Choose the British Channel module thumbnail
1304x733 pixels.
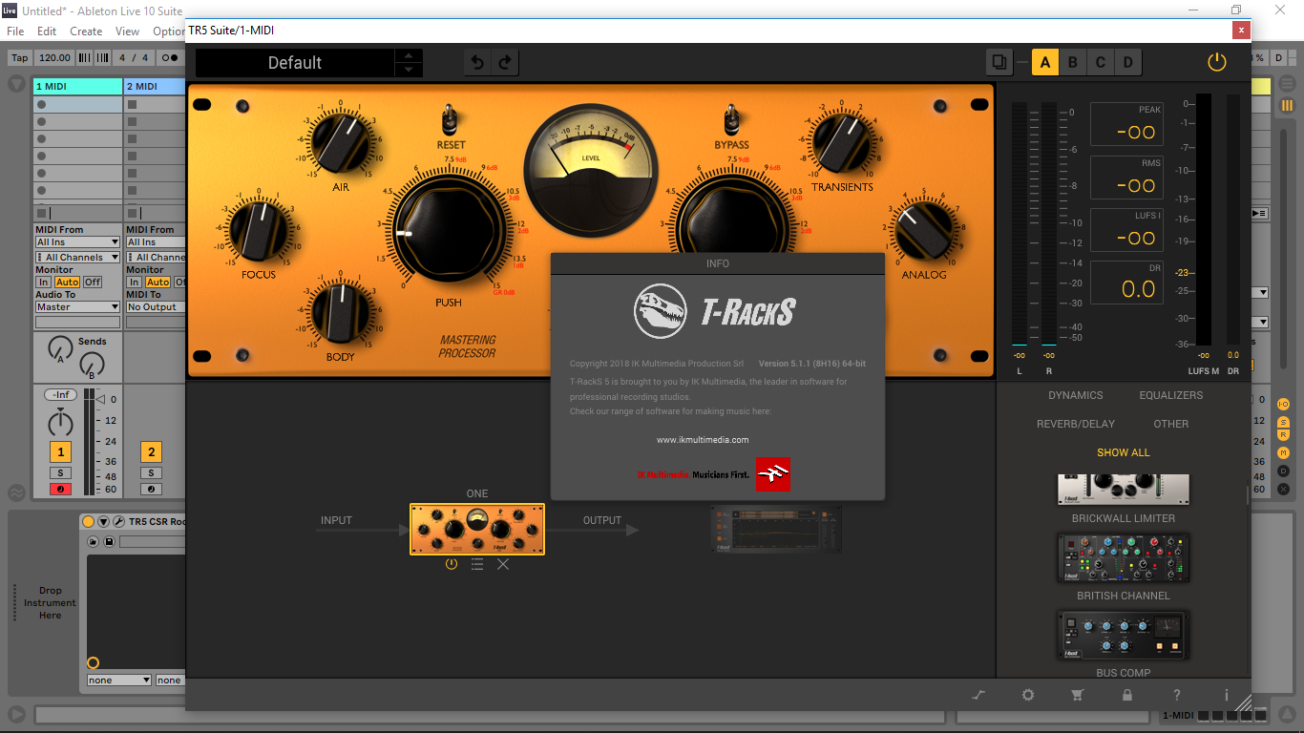[x=1124, y=558]
